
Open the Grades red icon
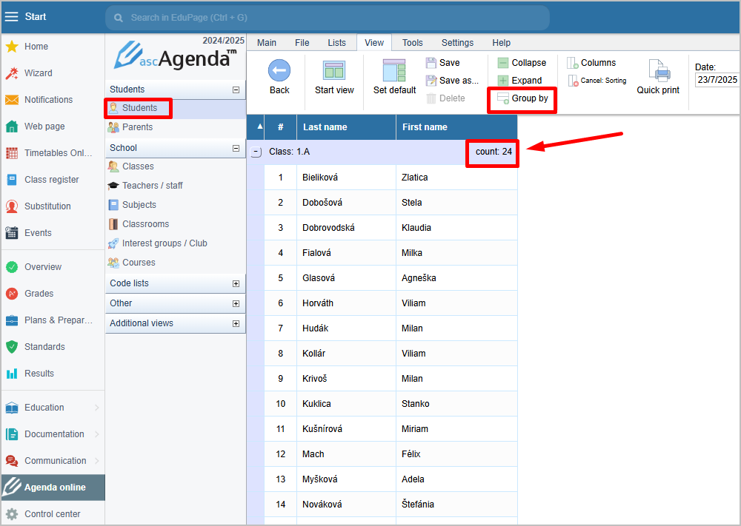(x=12, y=294)
